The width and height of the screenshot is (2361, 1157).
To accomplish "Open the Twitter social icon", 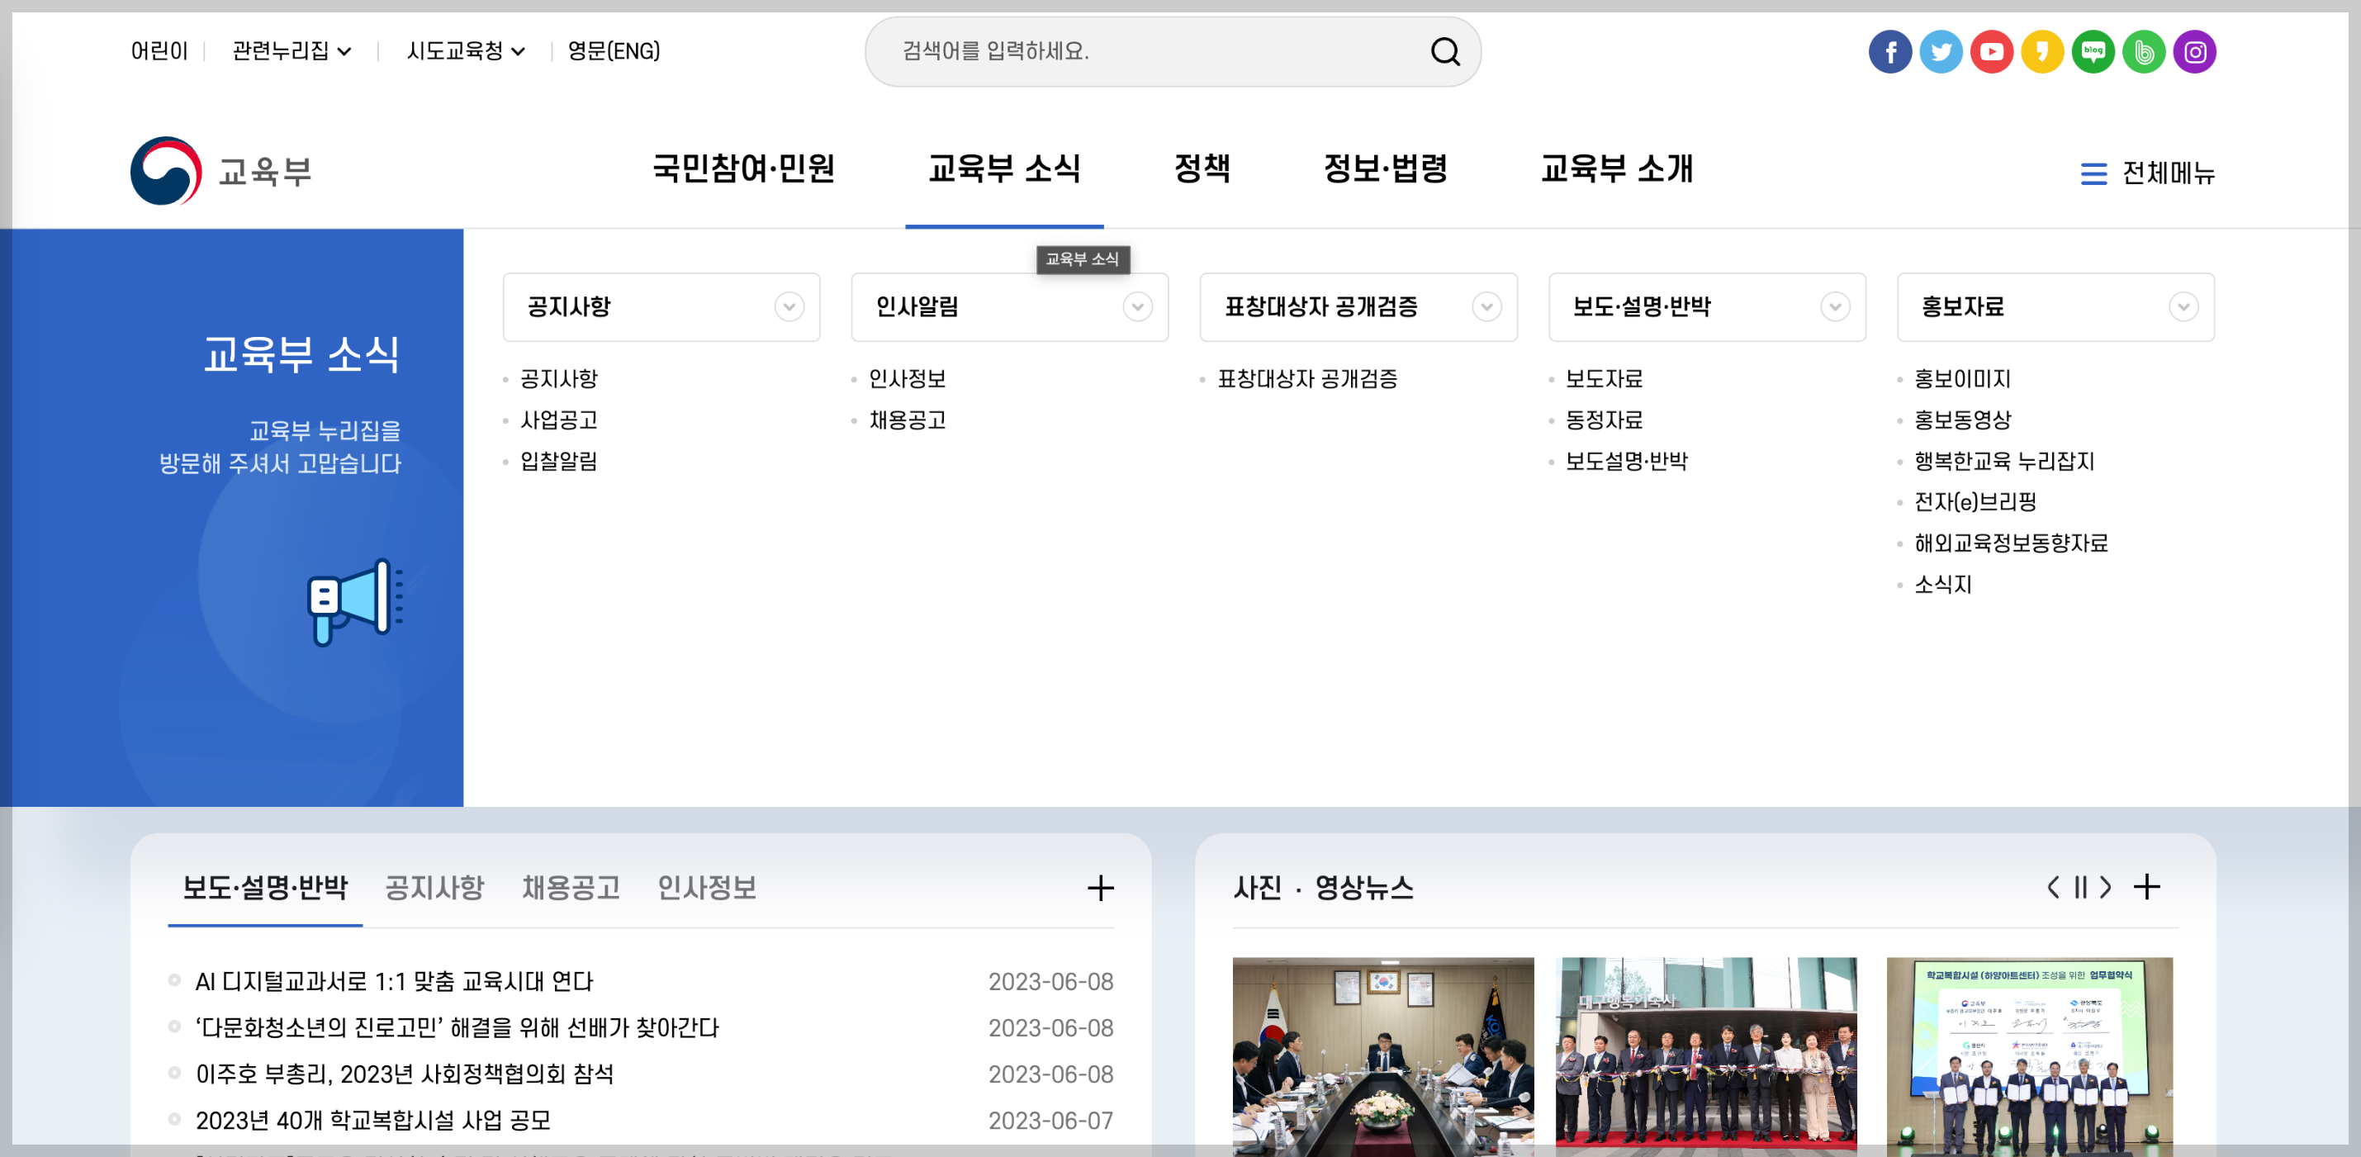I will [x=1941, y=51].
